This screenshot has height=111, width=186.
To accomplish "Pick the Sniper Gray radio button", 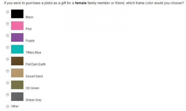I will click(8, 95).
